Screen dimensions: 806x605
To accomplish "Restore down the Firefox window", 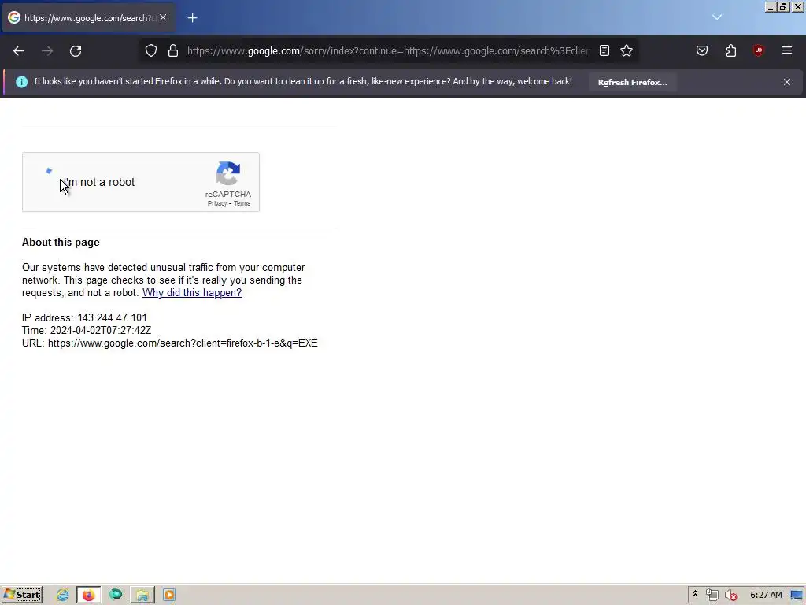I will click(782, 6).
